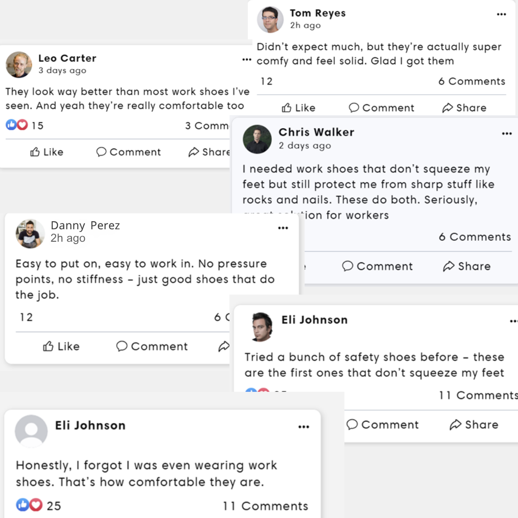Like Danny Perez's post
Viewport: 518px width, 518px height.
coord(61,346)
